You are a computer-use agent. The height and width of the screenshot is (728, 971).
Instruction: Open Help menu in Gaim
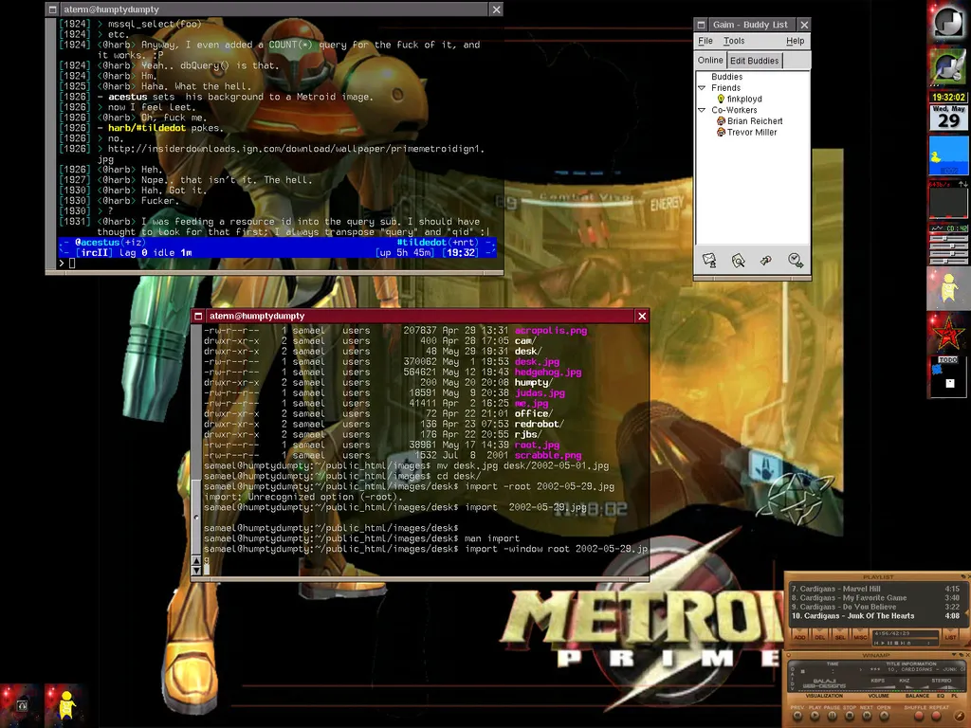pyautogui.click(x=796, y=41)
